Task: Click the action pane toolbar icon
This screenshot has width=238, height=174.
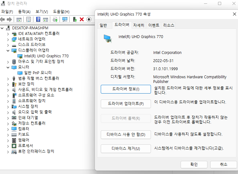Action: click(x=46, y=19)
